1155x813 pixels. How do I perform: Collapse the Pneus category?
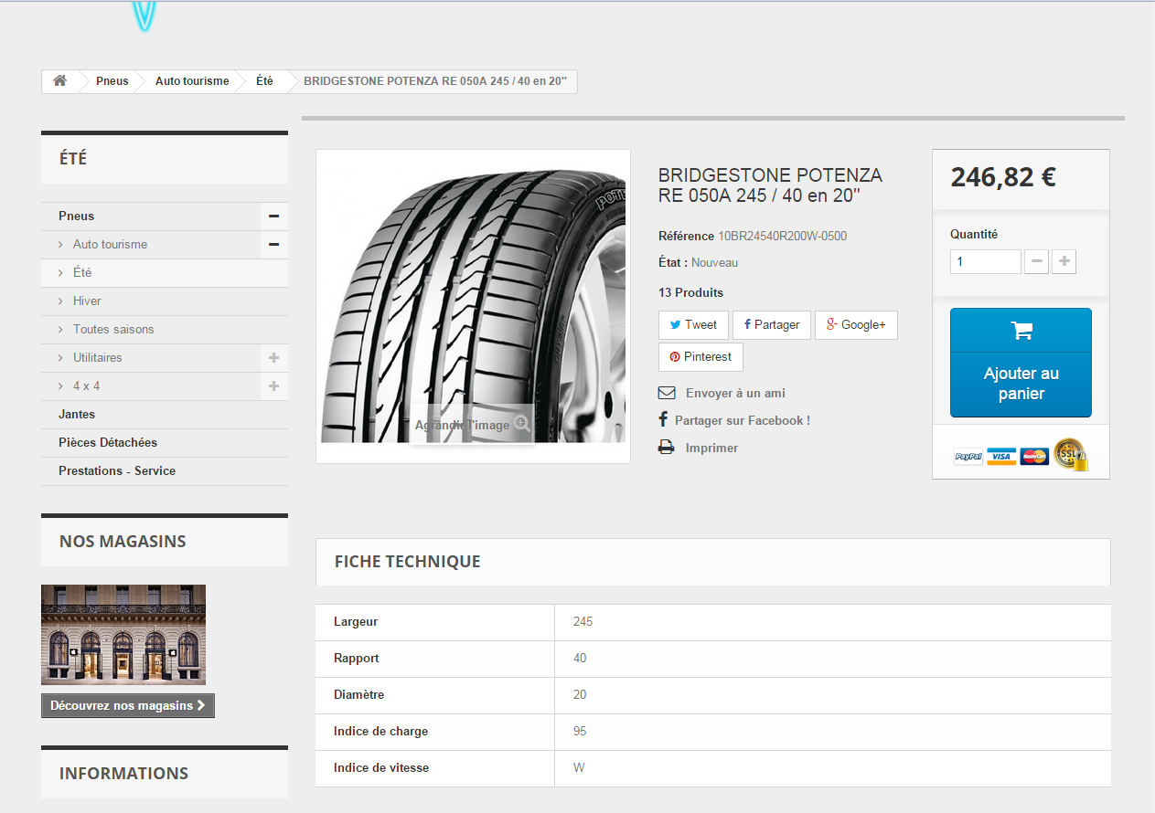pos(273,216)
